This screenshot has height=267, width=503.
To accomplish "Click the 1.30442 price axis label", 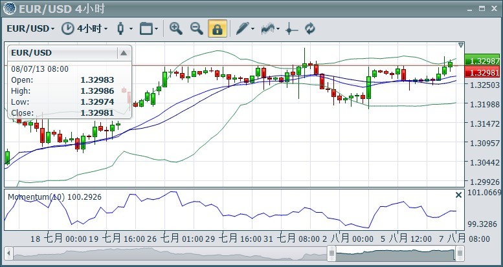I will point(485,162).
